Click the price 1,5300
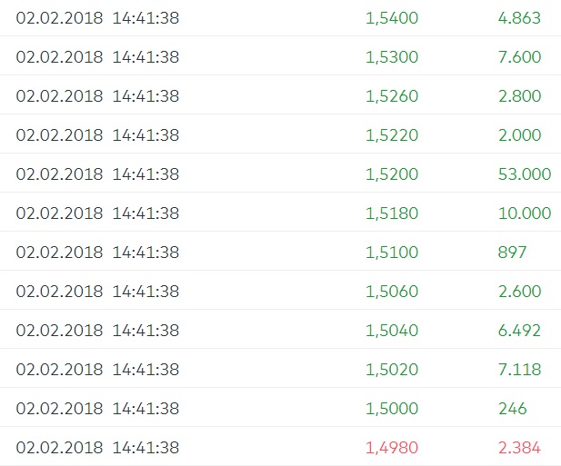 tap(391, 57)
